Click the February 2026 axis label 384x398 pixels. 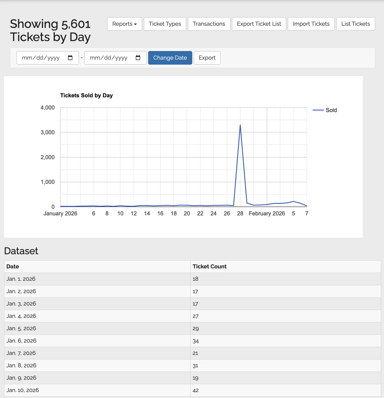pos(267,214)
